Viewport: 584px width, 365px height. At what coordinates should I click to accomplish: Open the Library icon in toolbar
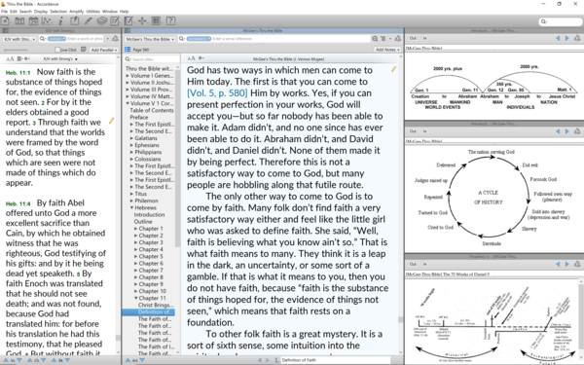(19, 20)
